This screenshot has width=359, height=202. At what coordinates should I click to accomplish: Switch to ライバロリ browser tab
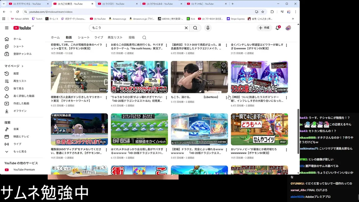[x=117, y=4]
